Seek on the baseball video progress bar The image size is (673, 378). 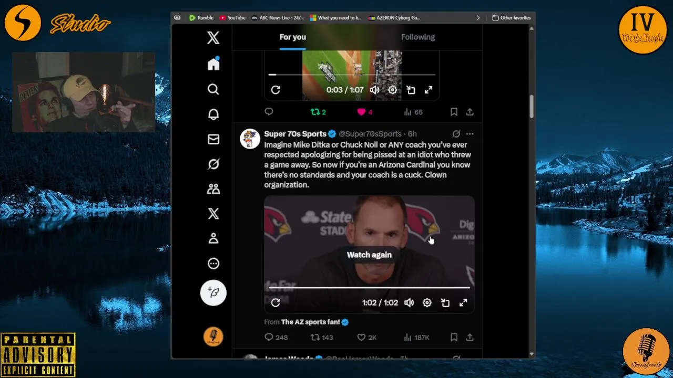(x=352, y=75)
